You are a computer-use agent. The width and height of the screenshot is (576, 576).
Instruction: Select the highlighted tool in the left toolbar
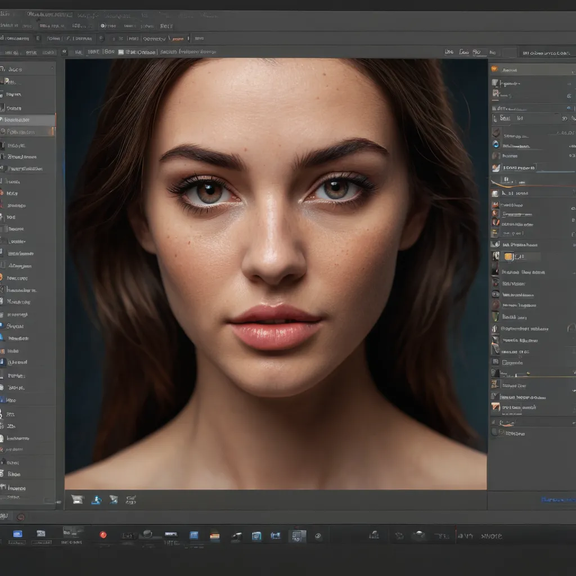27,119
